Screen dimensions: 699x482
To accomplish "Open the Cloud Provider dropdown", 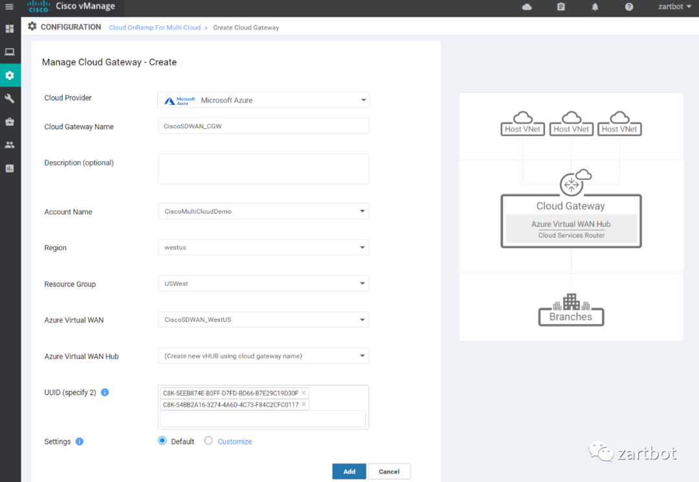I will [263, 100].
